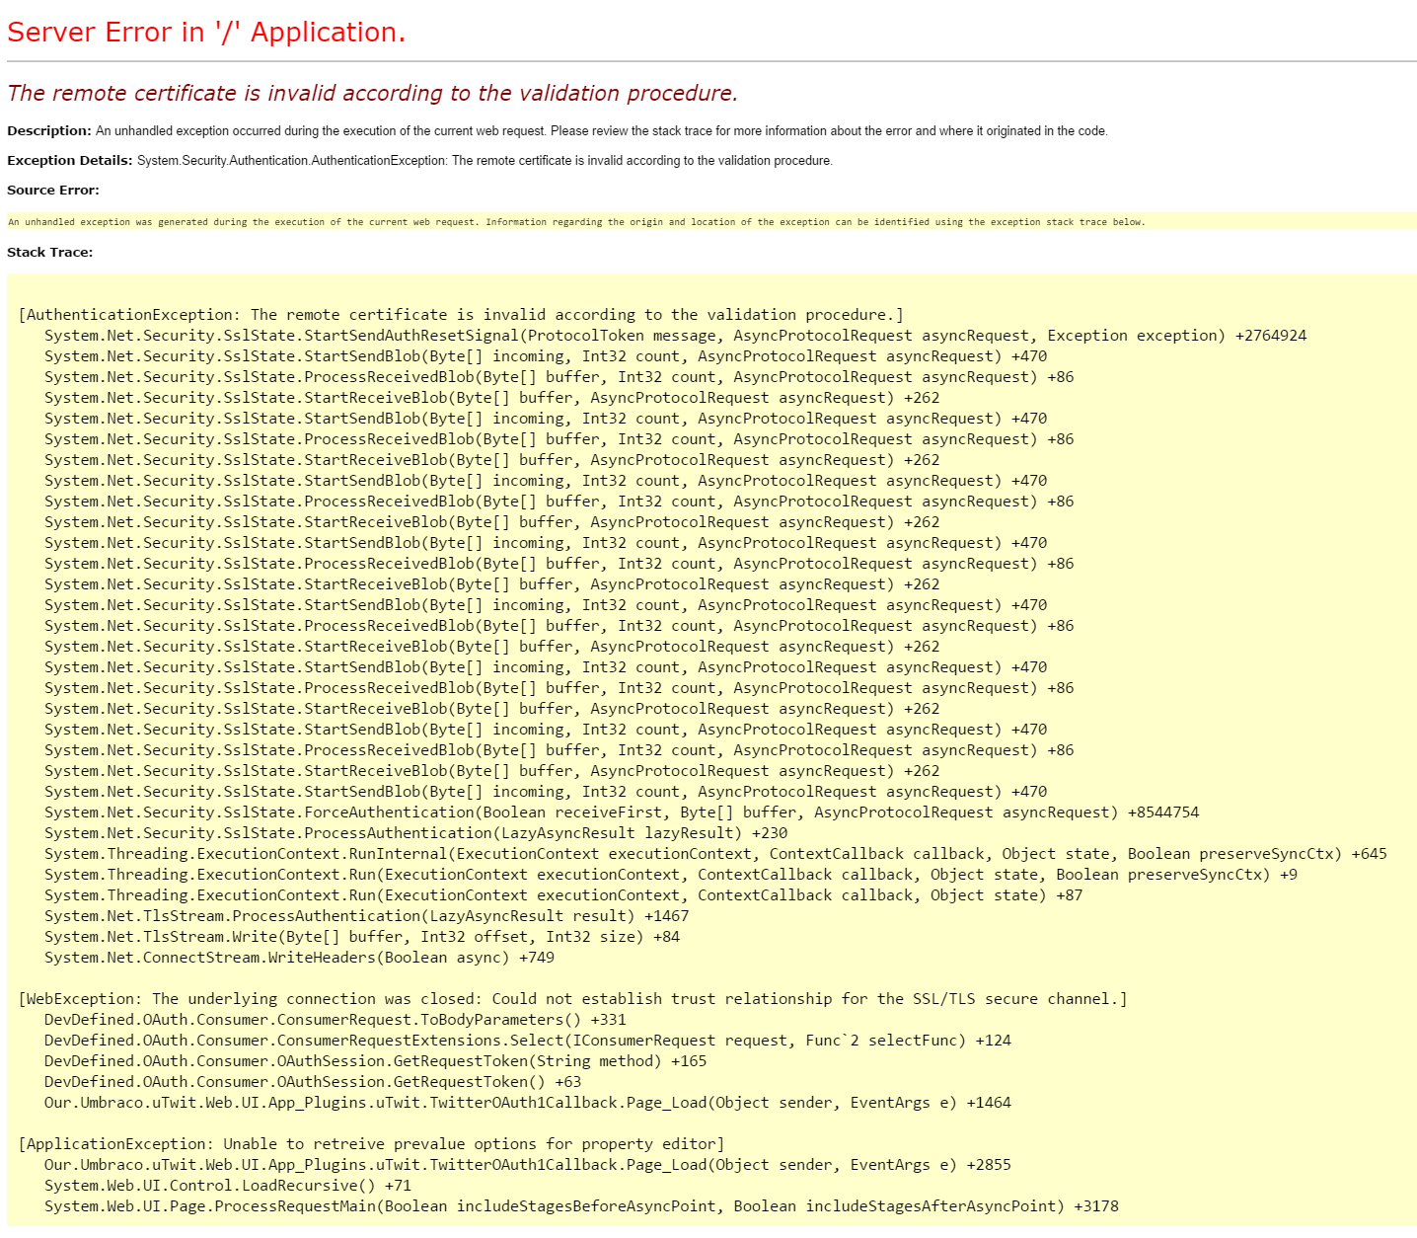Select the Control.LoadRecursive stack line
The image size is (1417, 1238).
228,1186
